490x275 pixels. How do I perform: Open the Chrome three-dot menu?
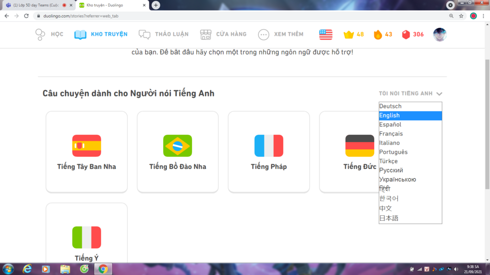click(483, 16)
